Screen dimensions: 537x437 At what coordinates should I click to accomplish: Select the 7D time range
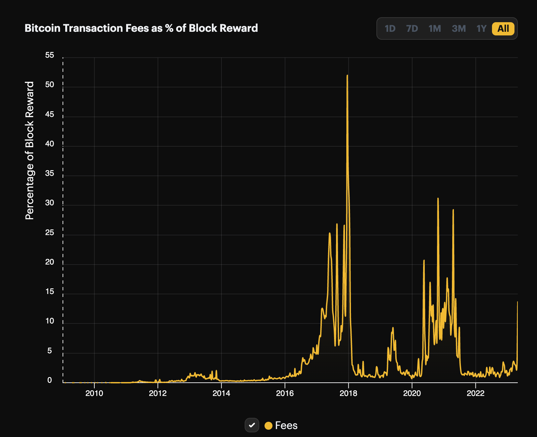coord(412,29)
